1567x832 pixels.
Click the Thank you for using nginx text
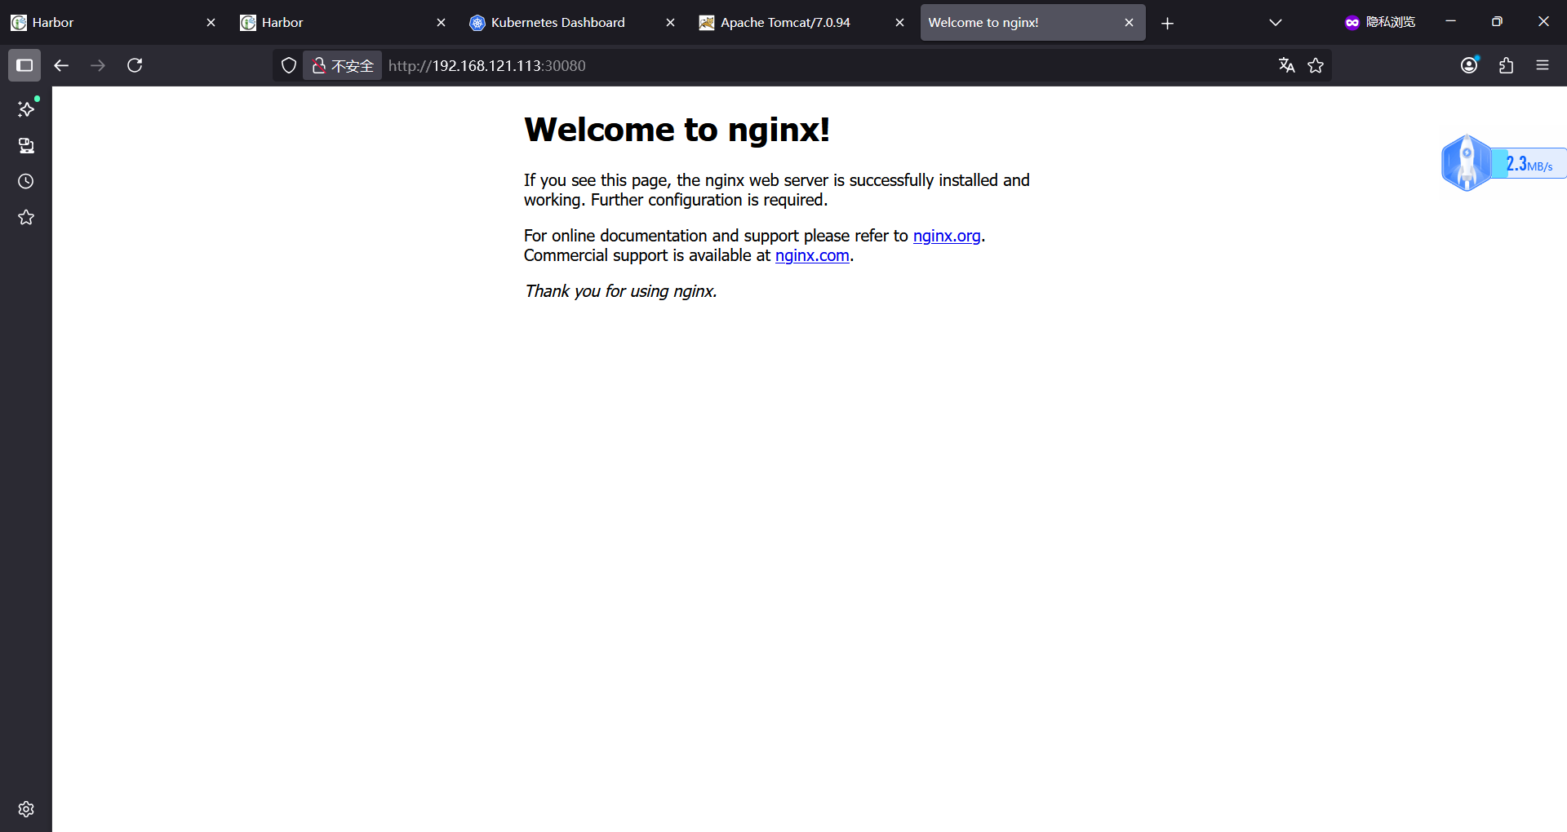(620, 291)
